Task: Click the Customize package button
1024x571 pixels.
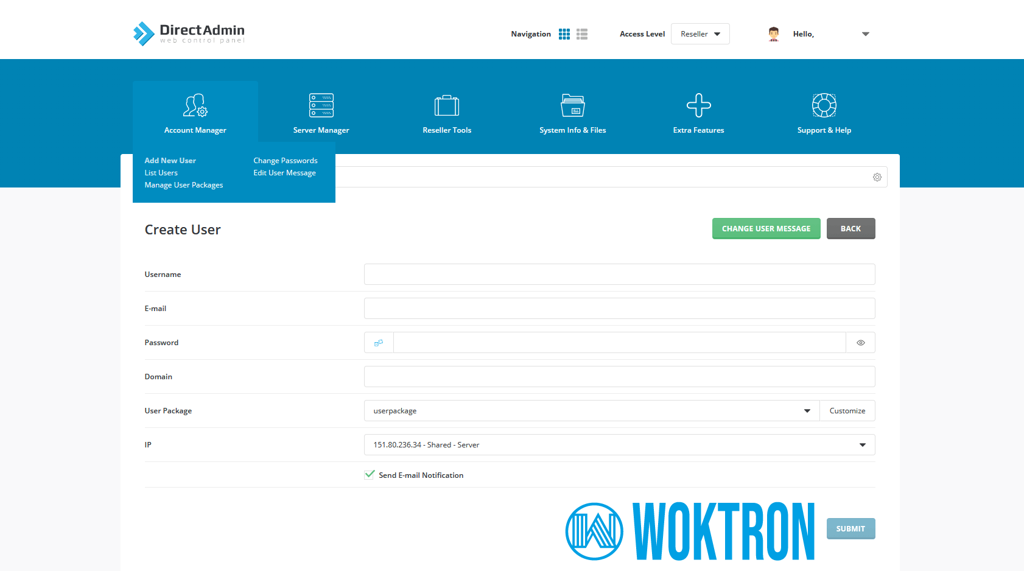Action: pos(847,411)
